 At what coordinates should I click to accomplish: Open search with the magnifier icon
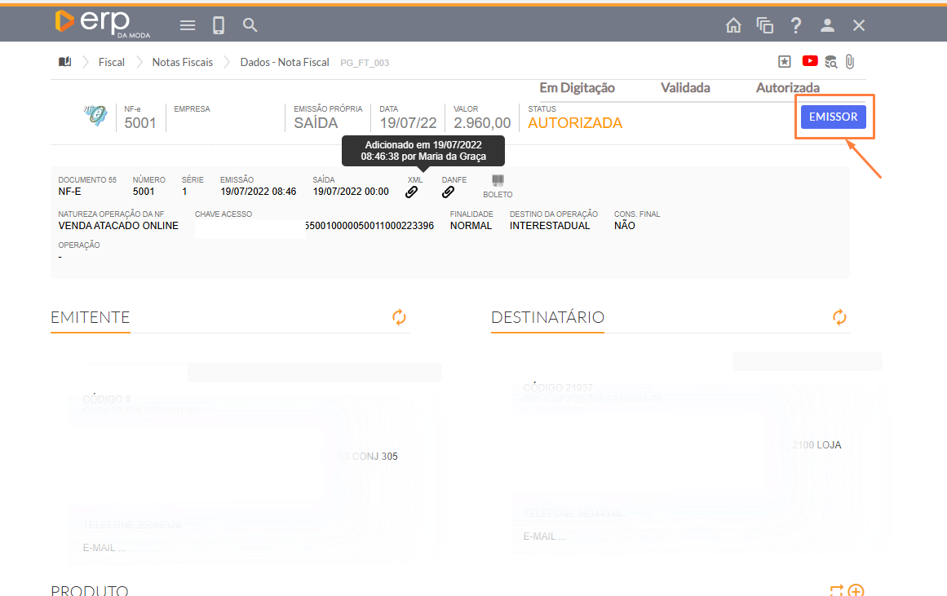pyautogui.click(x=250, y=25)
